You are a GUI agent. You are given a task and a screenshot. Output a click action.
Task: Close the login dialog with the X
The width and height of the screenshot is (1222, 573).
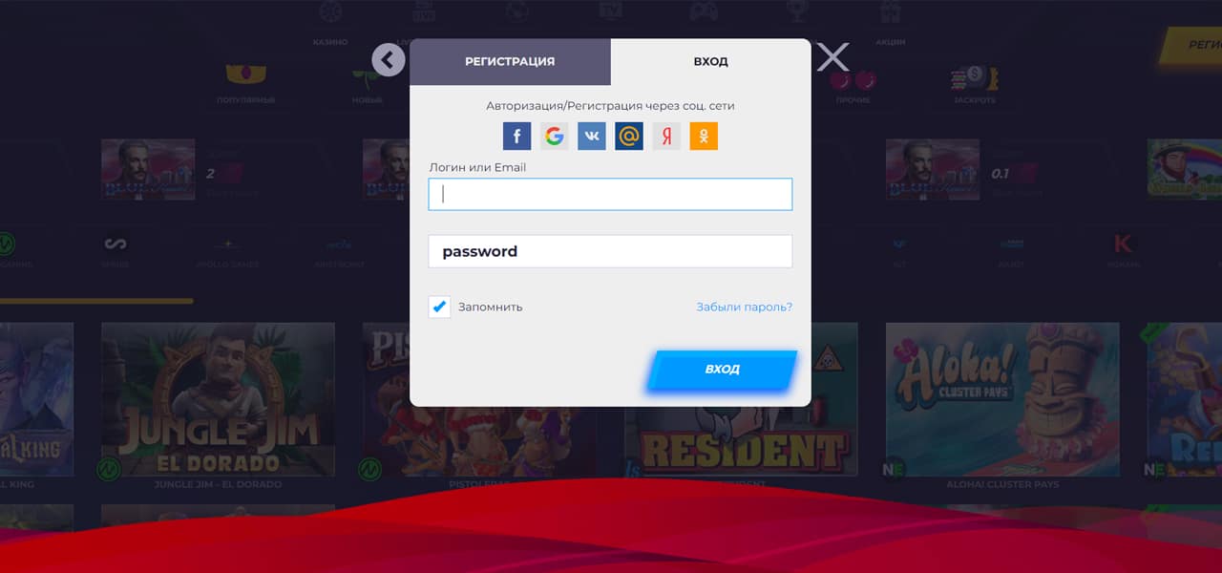[832, 57]
